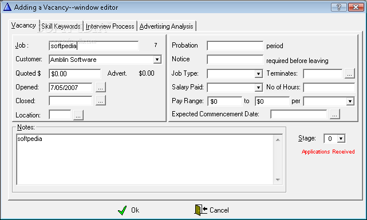Click the Probation period field
This screenshot has width=367, height=220.
[x=235, y=46]
